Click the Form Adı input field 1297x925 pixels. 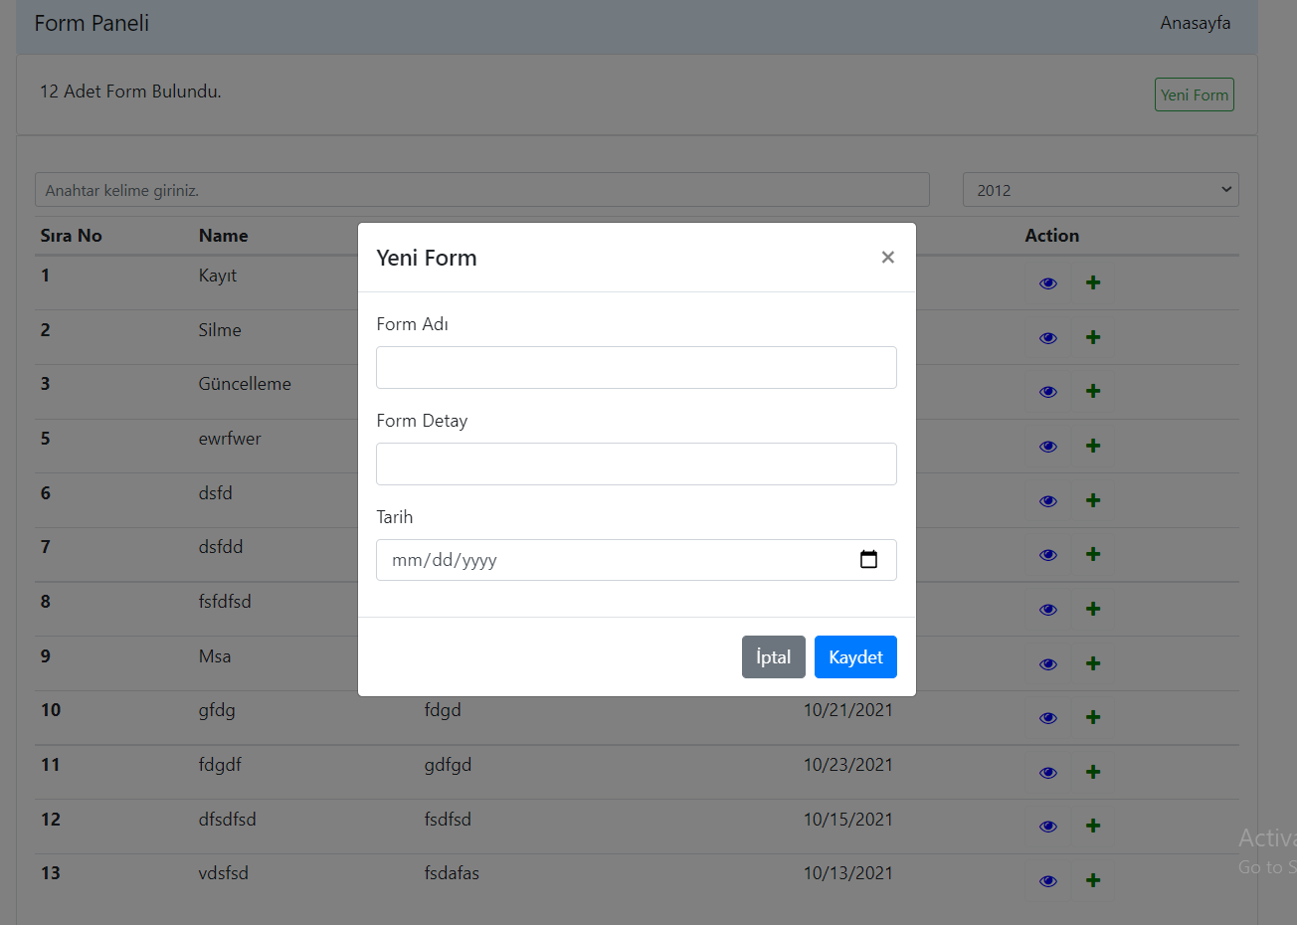point(636,367)
